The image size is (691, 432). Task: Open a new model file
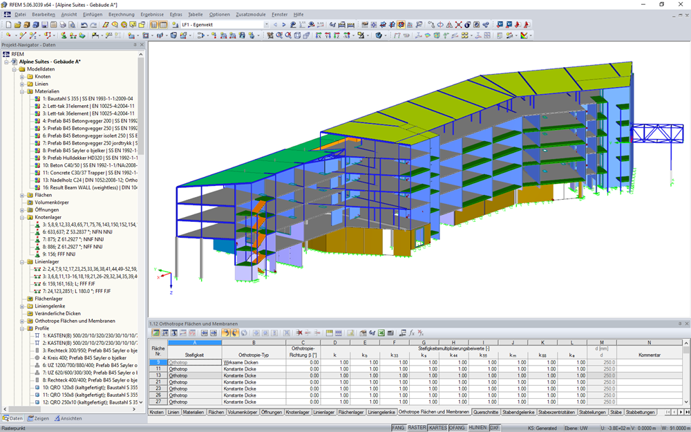tap(9, 25)
